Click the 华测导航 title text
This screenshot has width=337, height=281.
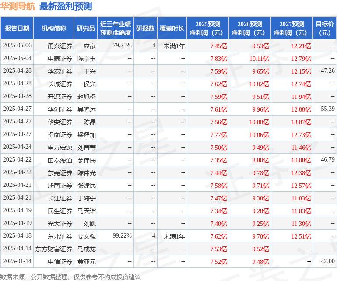pos(18,6)
